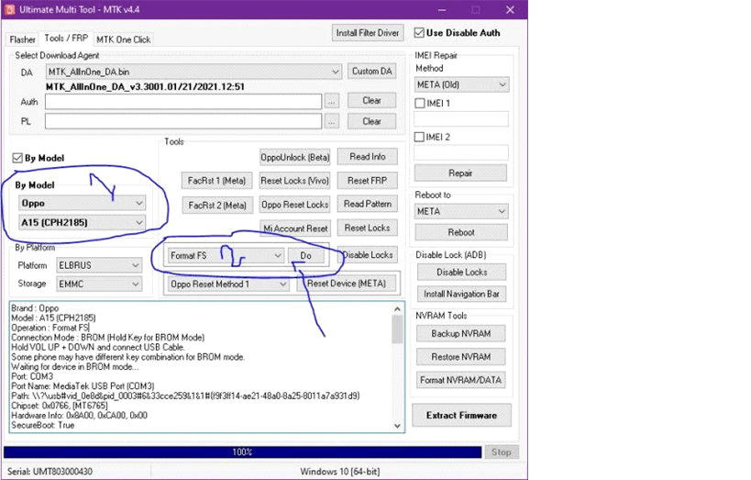Clear the PL file field

click(371, 121)
